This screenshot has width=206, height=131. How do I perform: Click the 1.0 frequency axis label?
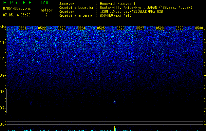coord(3,59)
